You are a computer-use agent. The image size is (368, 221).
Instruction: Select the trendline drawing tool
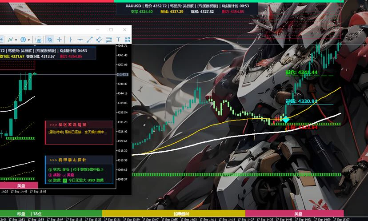tap(90, 40)
